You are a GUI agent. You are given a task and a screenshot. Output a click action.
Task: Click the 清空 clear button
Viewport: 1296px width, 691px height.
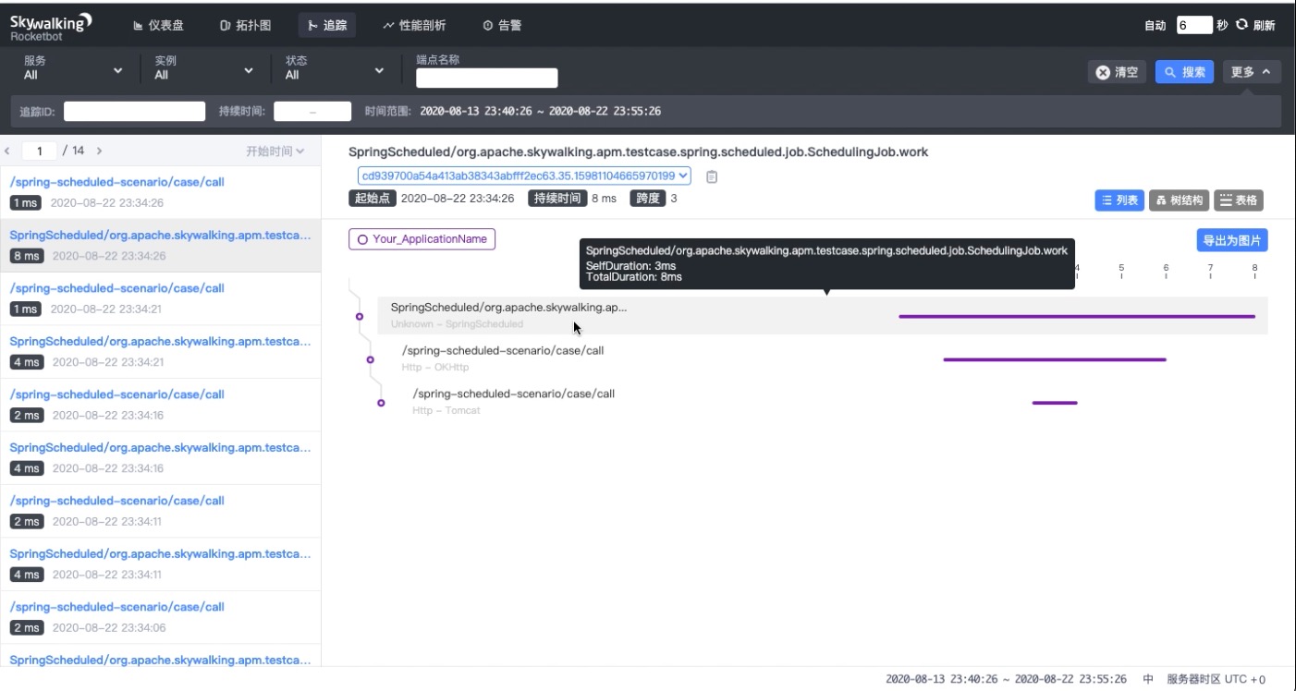[x=1117, y=72]
